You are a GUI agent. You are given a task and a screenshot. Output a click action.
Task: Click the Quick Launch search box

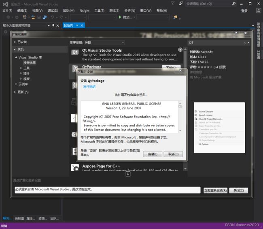point(208,4)
